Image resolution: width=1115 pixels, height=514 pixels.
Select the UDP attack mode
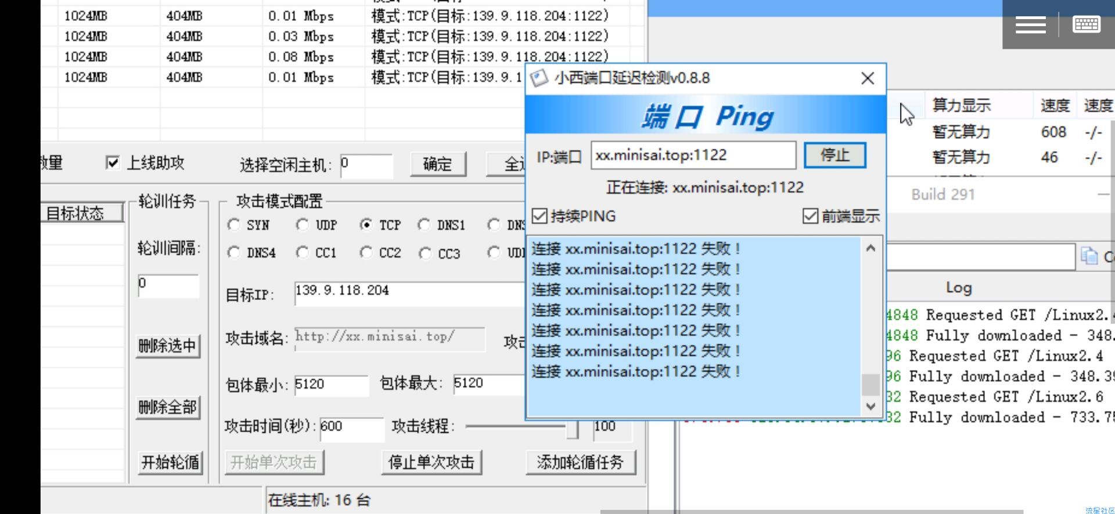pos(302,225)
